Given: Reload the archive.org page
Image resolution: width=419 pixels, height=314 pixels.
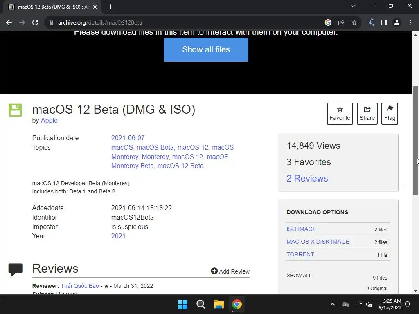Looking at the screenshot, I should point(35,23).
